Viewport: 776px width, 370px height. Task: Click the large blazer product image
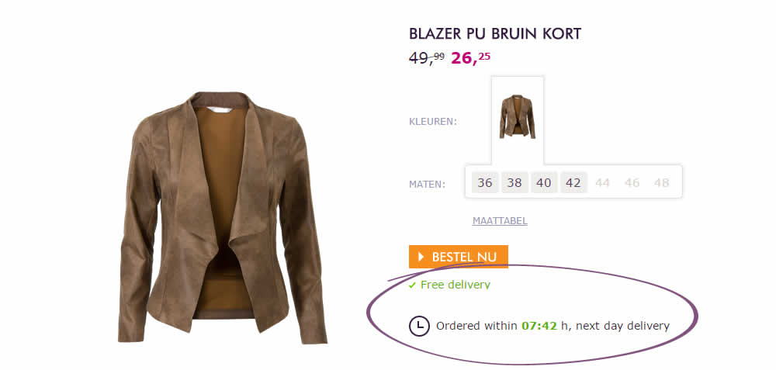click(223, 217)
